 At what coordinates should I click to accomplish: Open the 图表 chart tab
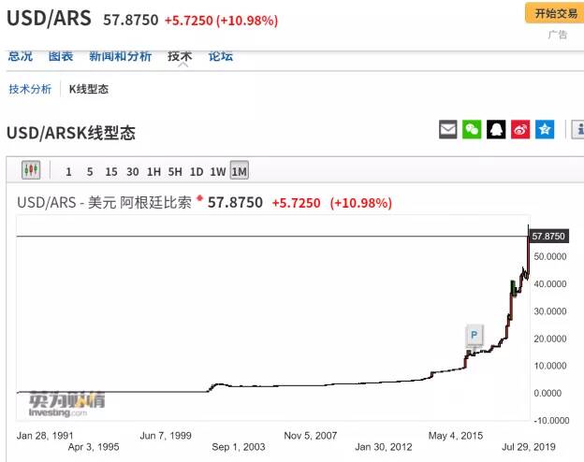pos(61,56)
